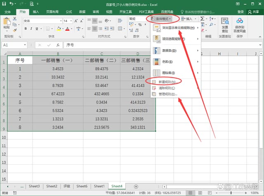Switch to the 公式 ribbon tab
The height and width of the screenshot is (196, 264).
[69, 12]
